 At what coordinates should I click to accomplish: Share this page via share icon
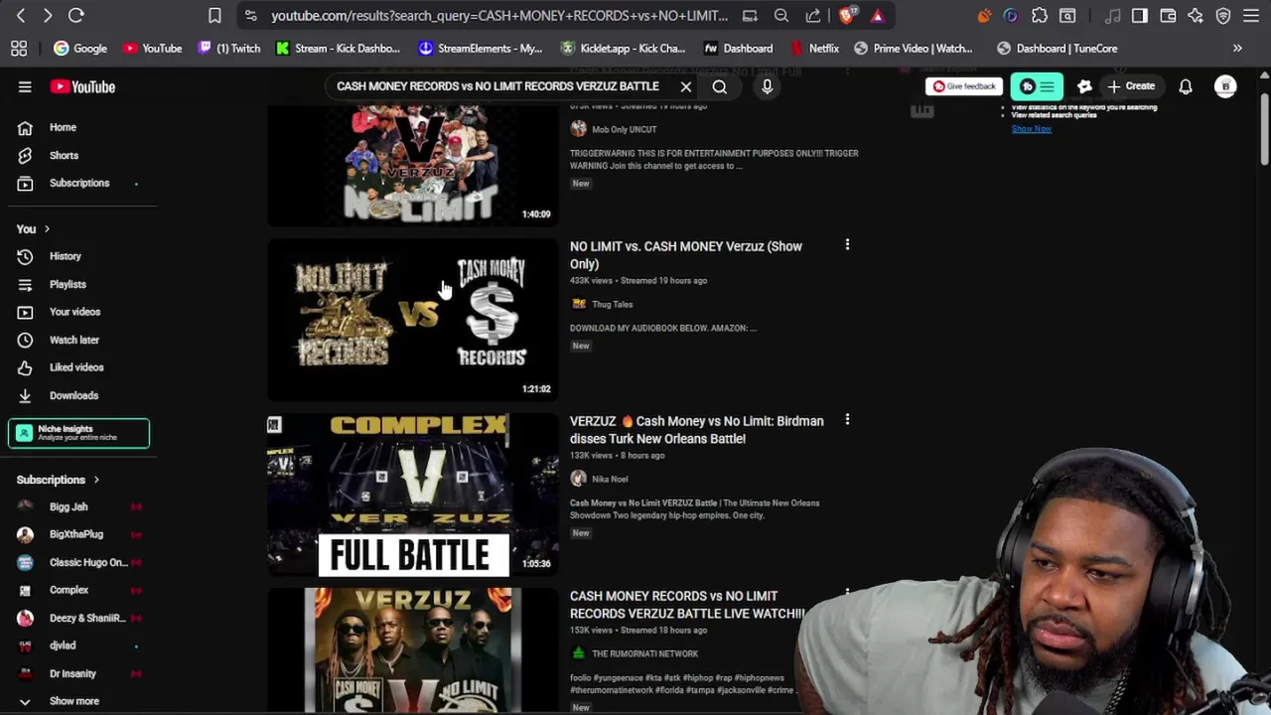(x=813, y=16)
